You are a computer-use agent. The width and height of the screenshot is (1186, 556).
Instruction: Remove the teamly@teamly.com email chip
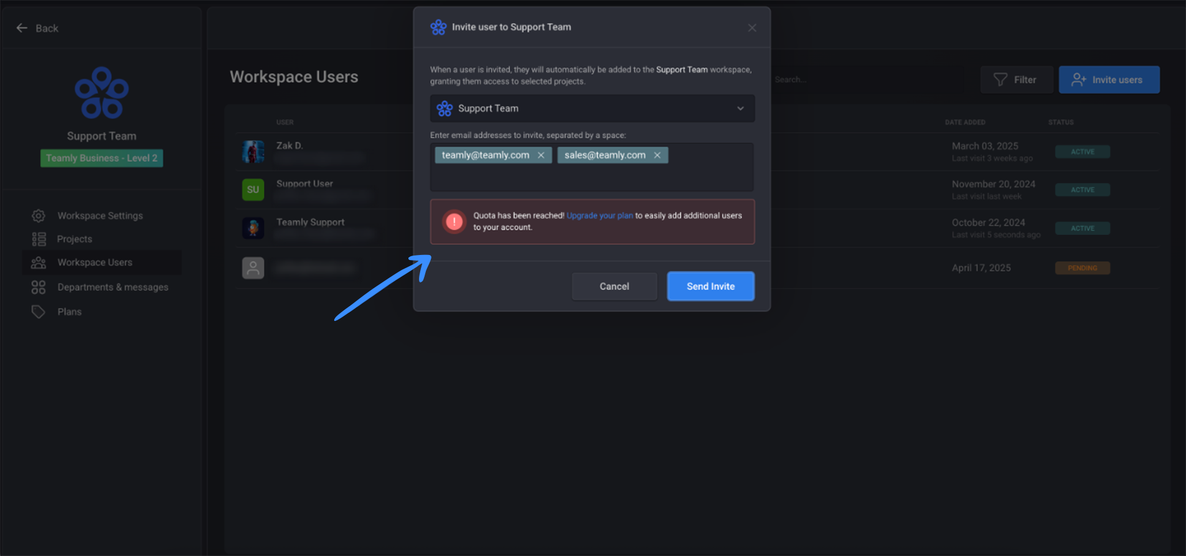(x=541, y=155)
